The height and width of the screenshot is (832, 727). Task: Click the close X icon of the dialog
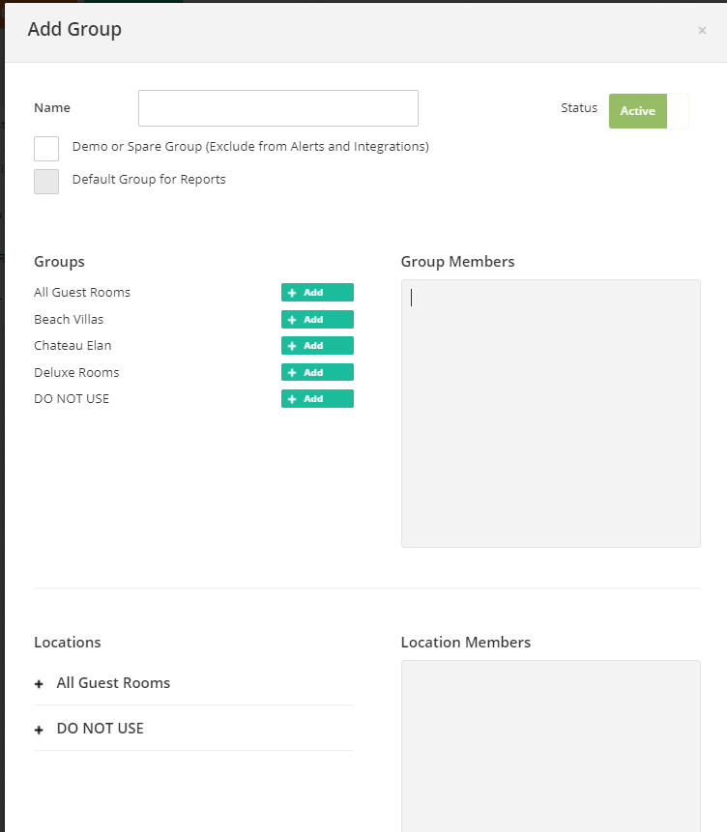[x=702, y=30]
